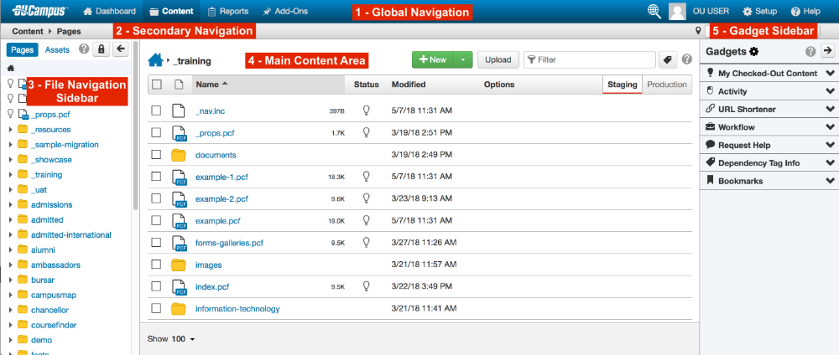Screen dimensions: 839x355
Task: Expand the admissions folder in the tree
Action: (x=10, y=205)
